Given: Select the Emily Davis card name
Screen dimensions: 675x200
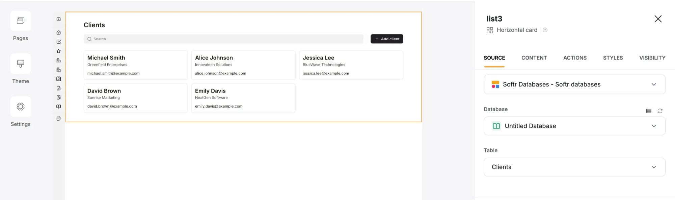Looking at the screenshot, I should pos(210,91).
